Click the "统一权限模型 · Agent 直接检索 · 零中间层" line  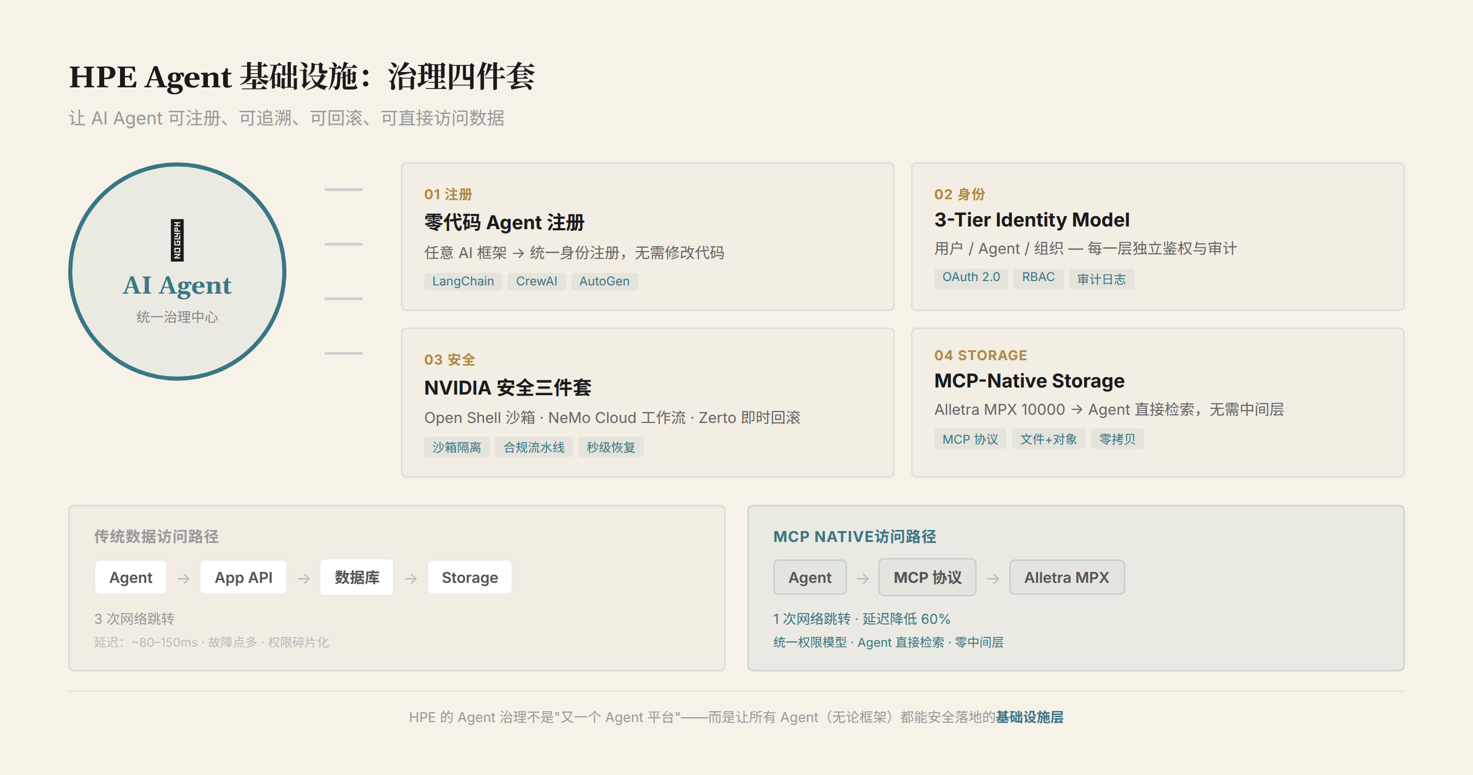pyautogui.click(x=889, y=642)
